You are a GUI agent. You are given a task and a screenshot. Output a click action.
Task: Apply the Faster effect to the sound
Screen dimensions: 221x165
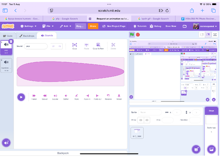tap(34, 97)
